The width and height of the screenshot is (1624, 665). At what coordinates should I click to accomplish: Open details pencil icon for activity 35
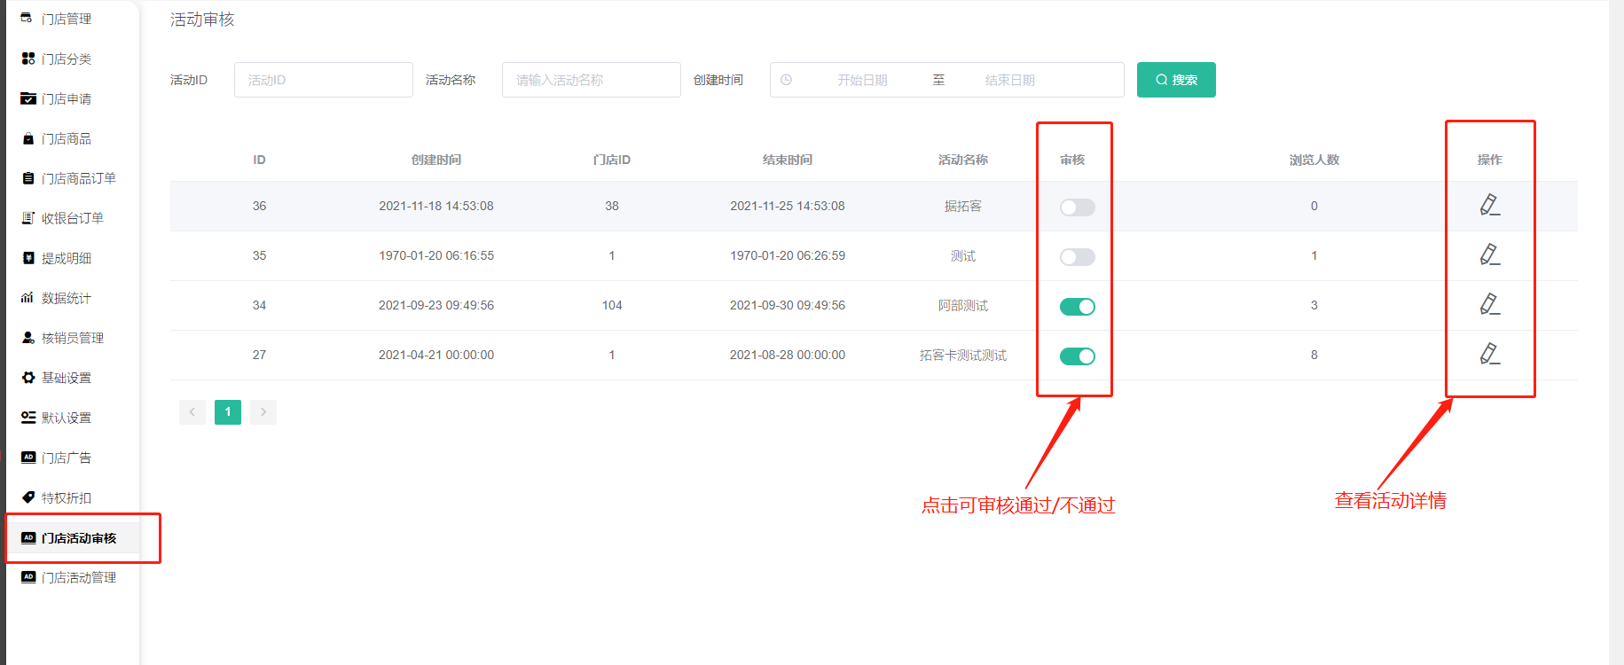click(x=1489, y=255)
